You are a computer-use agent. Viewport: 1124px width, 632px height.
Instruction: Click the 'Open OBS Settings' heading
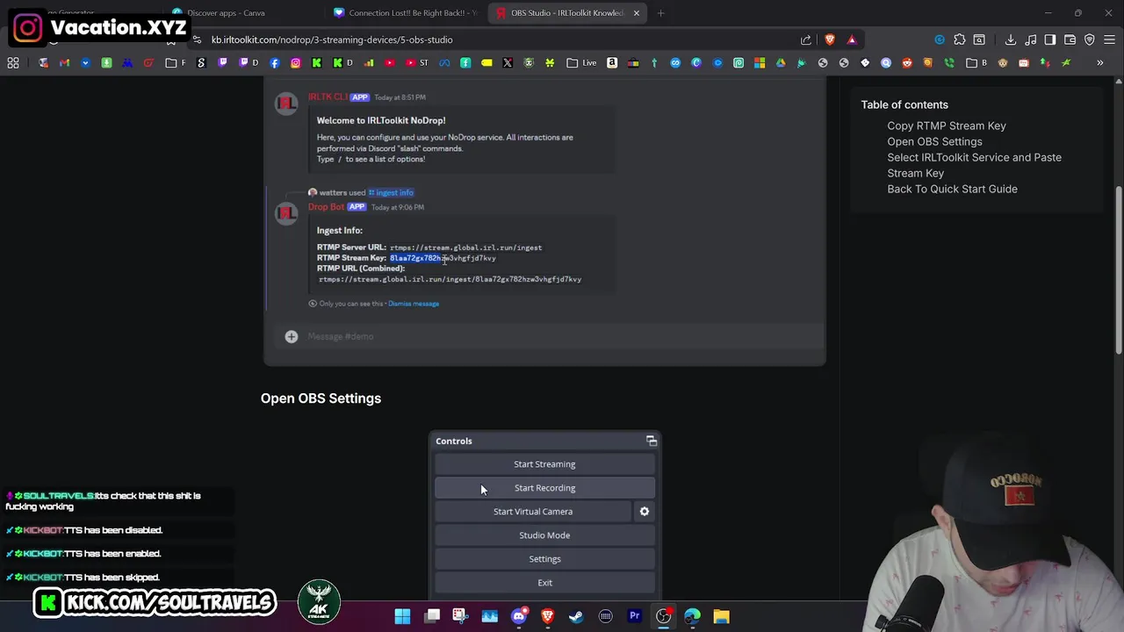click(321, 399)
